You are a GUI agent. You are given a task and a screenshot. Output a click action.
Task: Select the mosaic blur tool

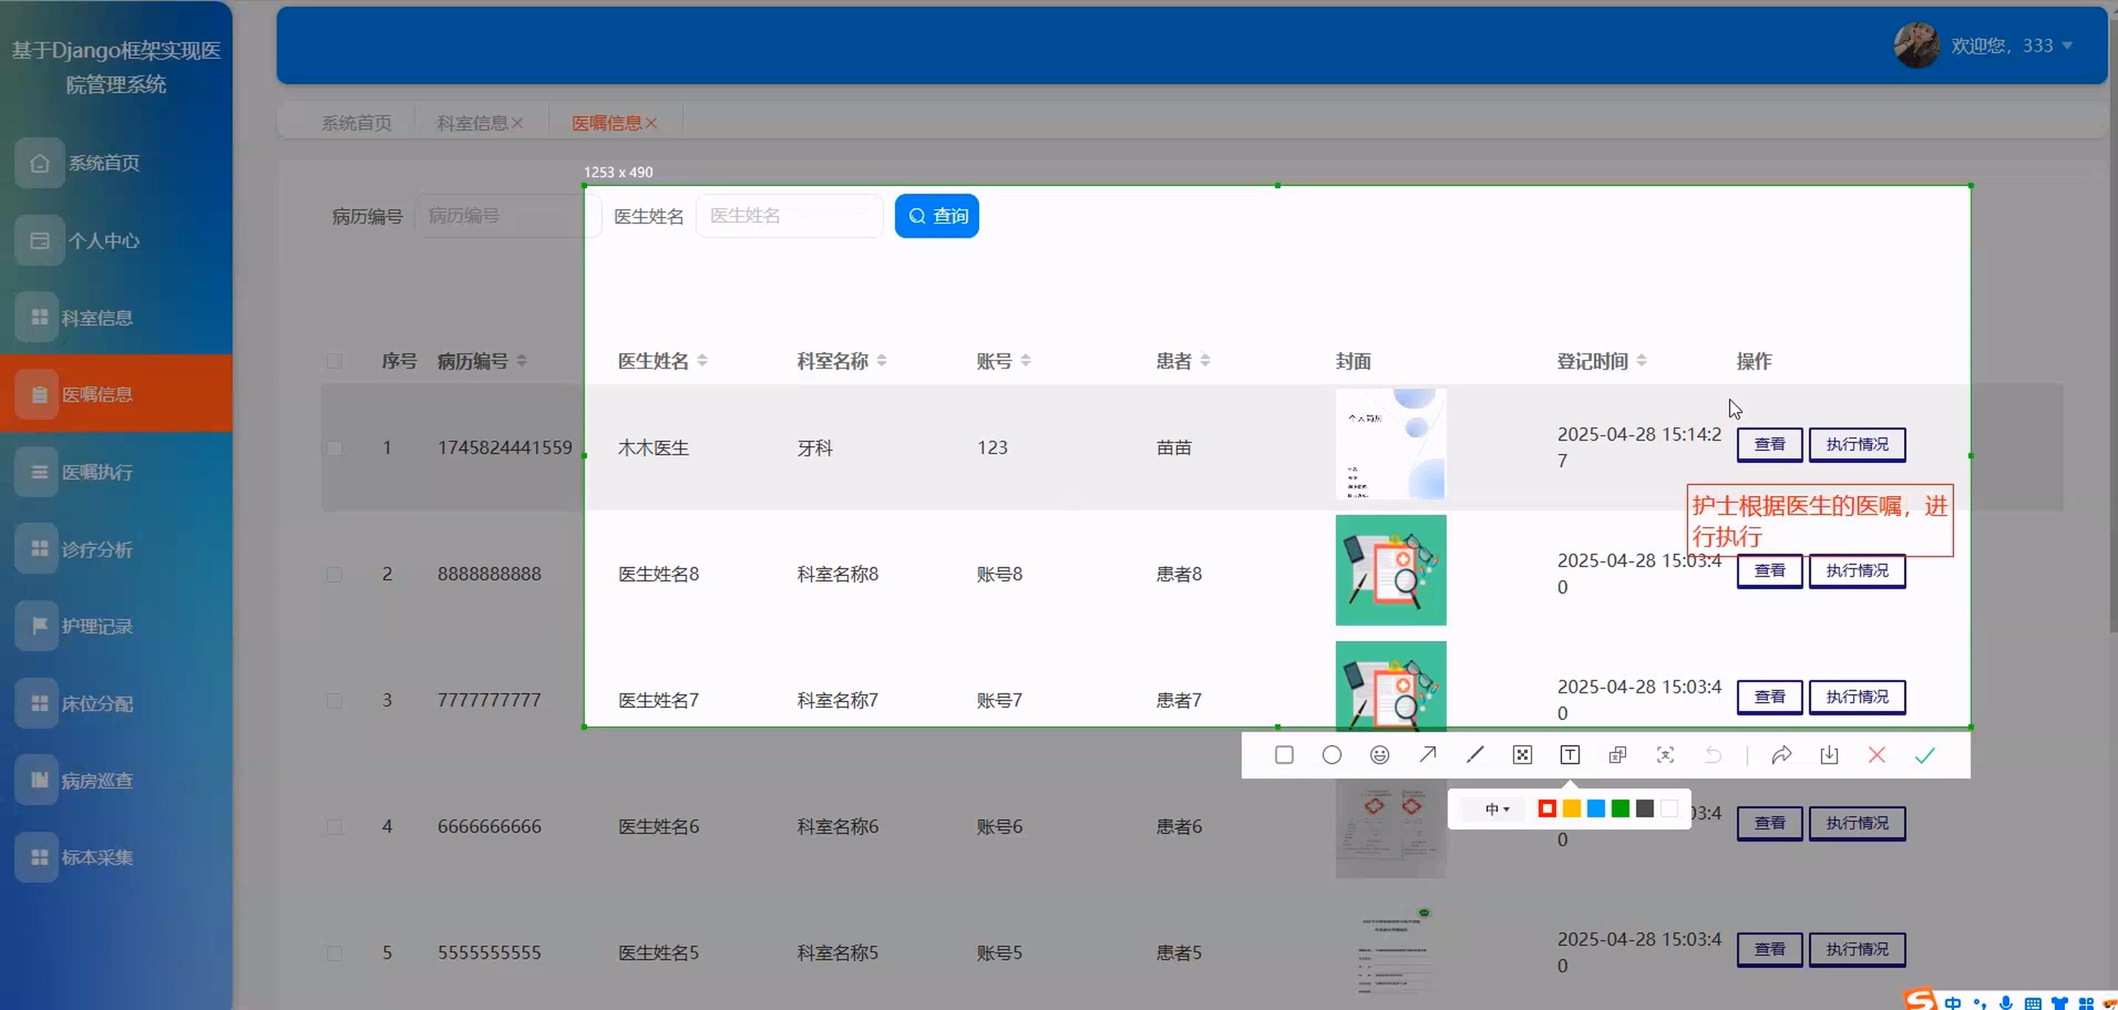point(1522,755)
